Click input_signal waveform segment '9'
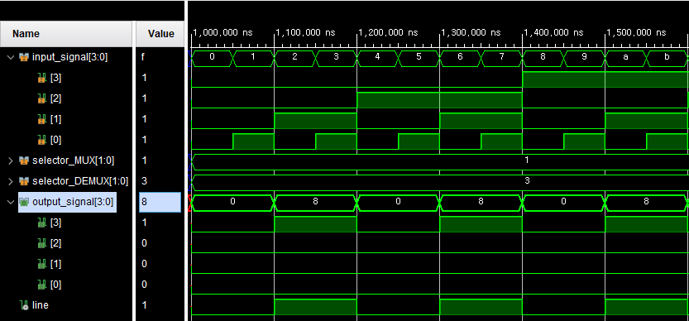Viewport: 689px width, 321px height. click(584, 59)
